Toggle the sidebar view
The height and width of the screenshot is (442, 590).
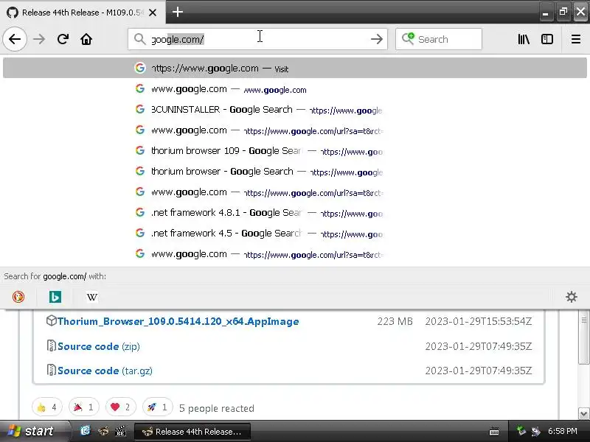click(546, 39)
